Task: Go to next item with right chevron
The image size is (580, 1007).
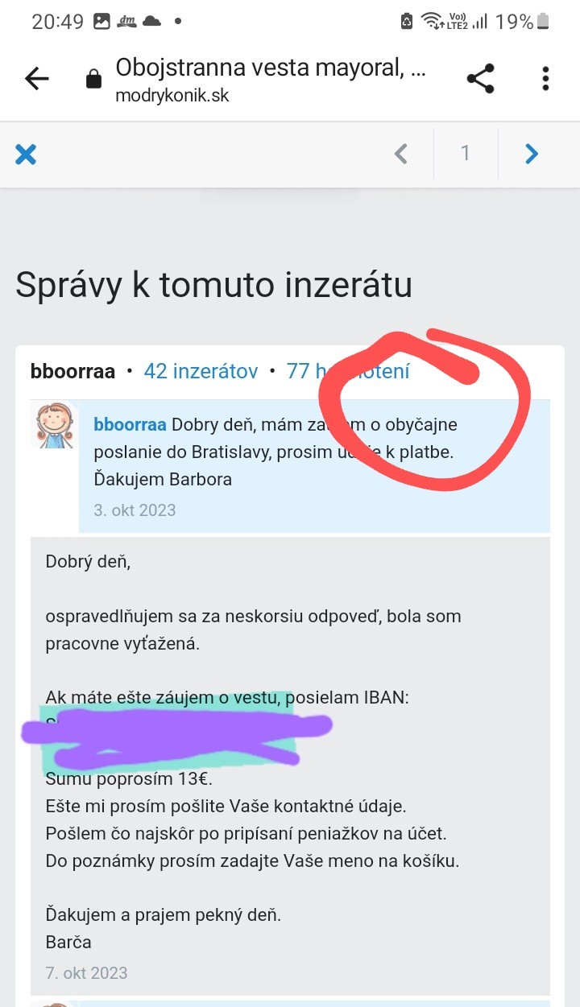Action: tap(531, 153)
